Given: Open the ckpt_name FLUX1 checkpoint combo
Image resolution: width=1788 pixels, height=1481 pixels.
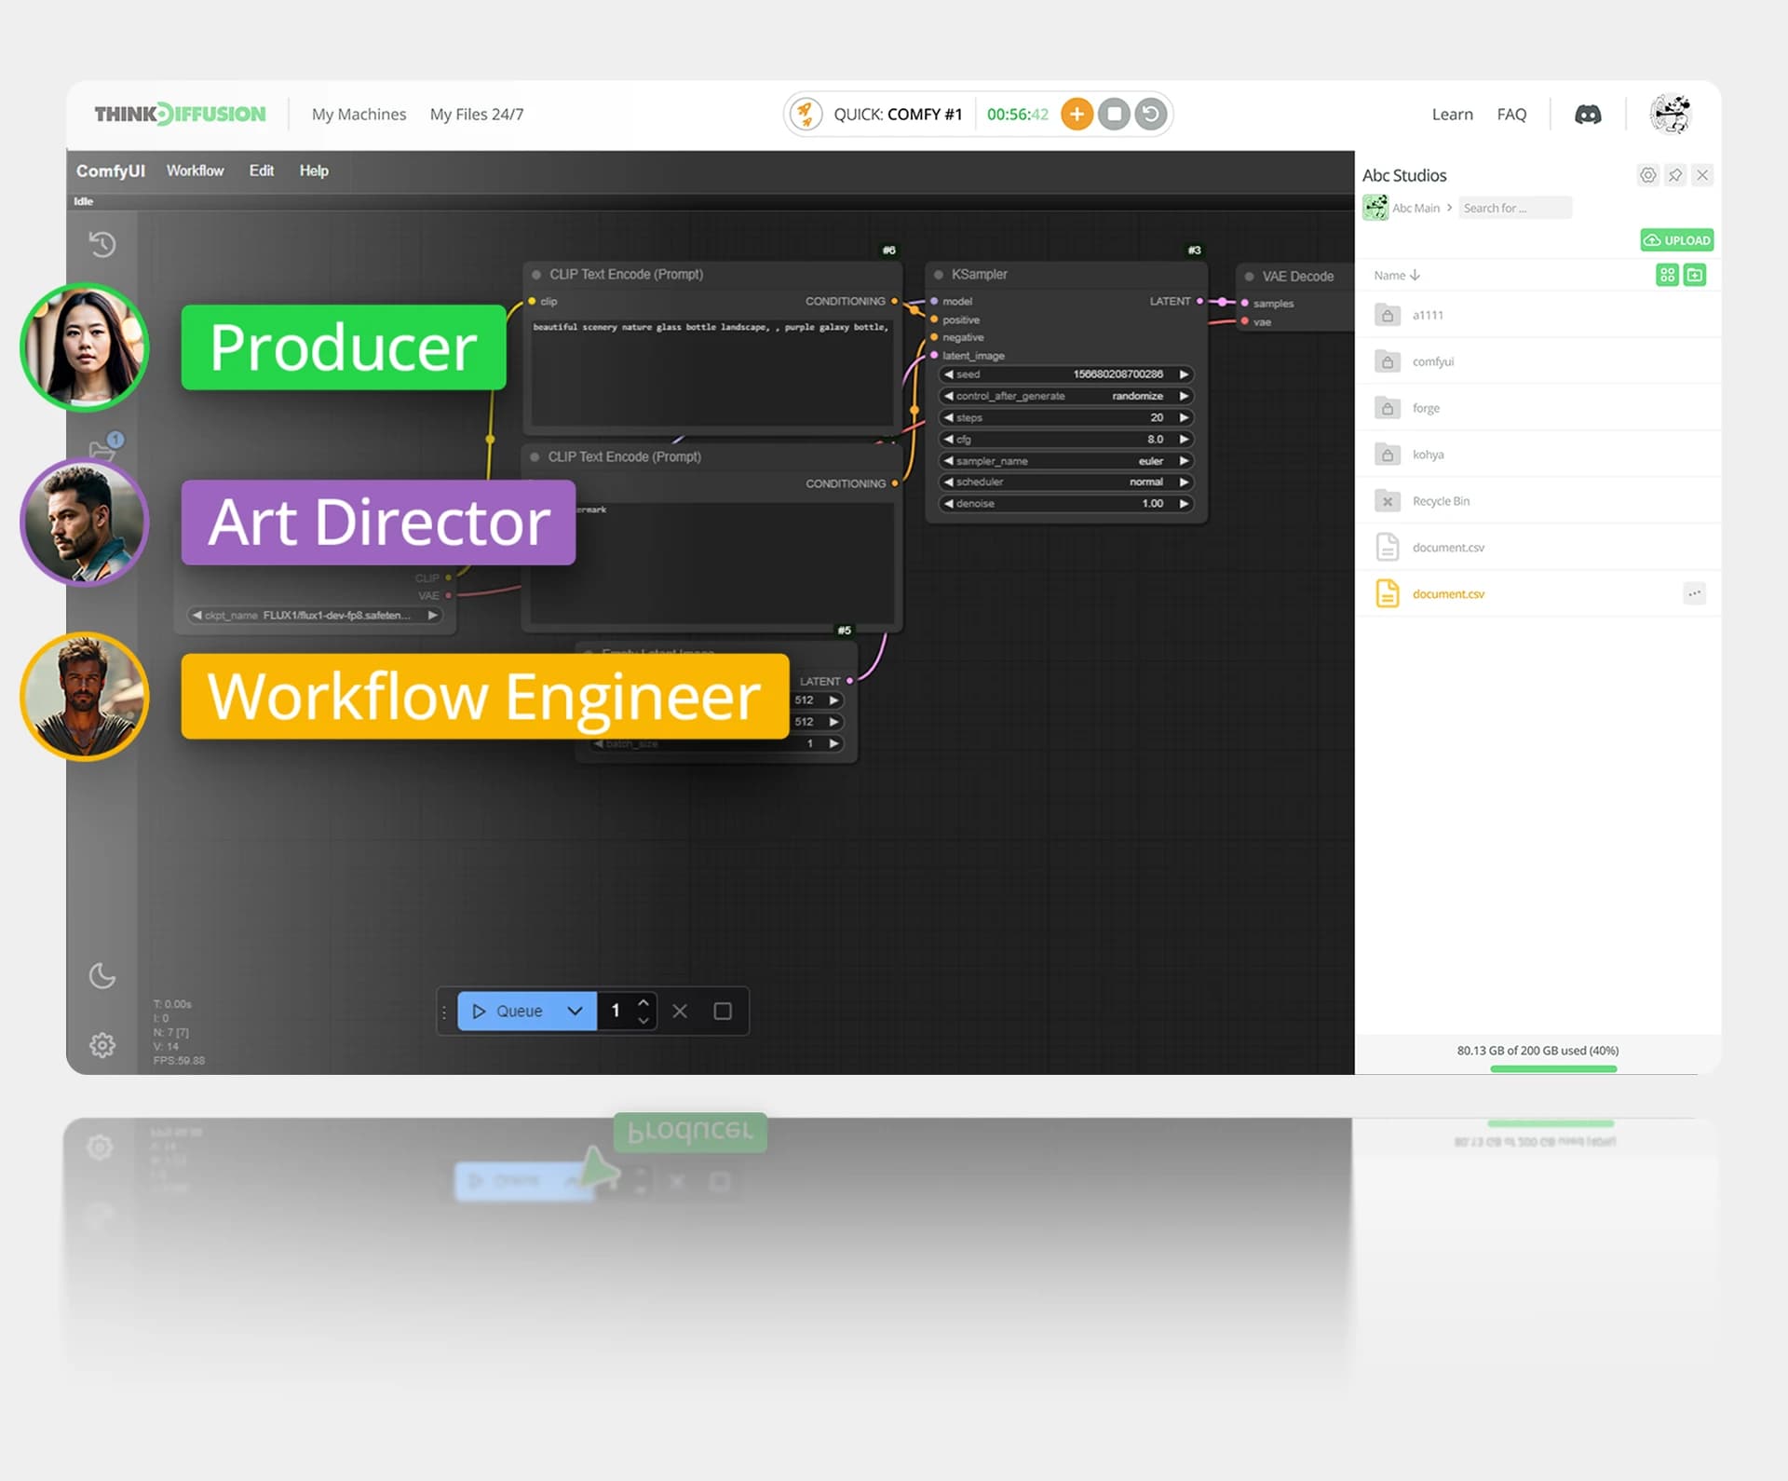Looking at the screenshot, I should (314, 615).
